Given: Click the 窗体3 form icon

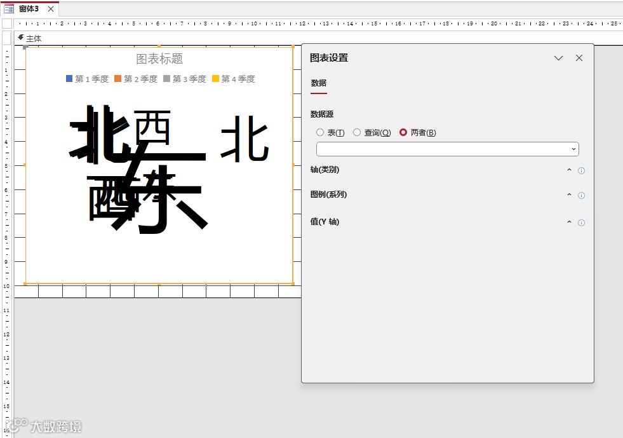Looking at the screenshot, I should [x=9, y=9].
